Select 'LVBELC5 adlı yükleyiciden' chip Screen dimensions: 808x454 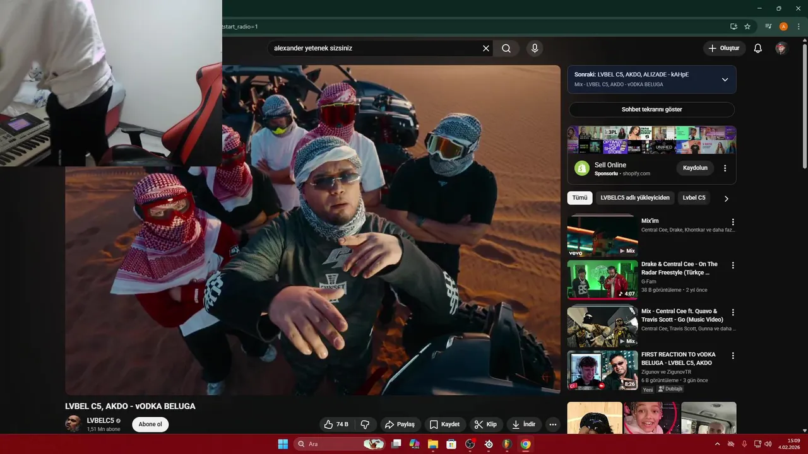click(x=635, y=198)
